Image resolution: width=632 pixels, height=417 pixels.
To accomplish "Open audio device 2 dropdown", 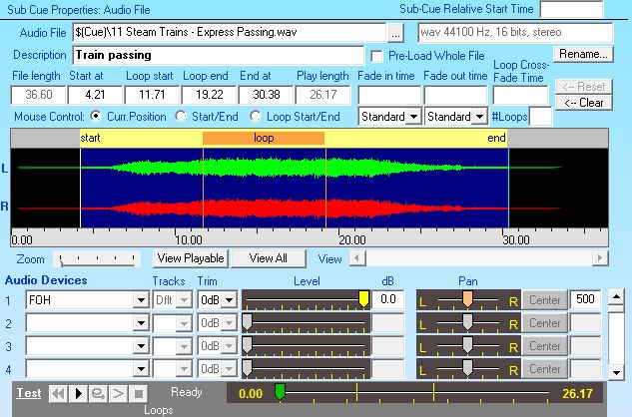I will click(141, 323).
